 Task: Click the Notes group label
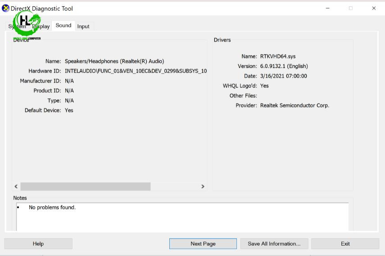pyautogui.click(x=20, y=198)
